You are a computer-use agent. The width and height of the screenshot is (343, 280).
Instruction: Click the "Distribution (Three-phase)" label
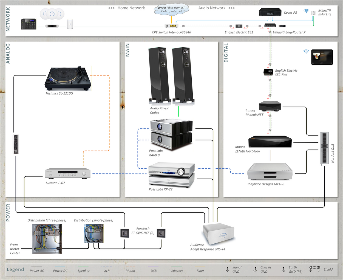(47, 220)
